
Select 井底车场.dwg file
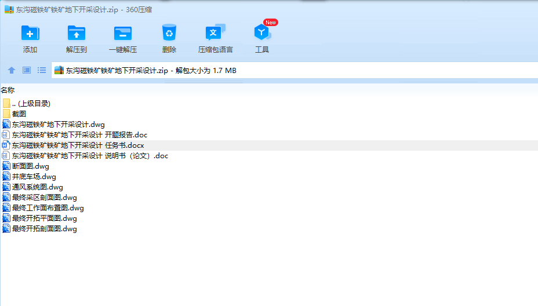34,177
